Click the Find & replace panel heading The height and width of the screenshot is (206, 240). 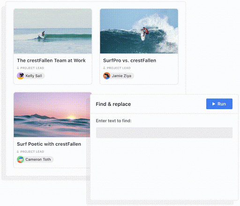point(113,104)
